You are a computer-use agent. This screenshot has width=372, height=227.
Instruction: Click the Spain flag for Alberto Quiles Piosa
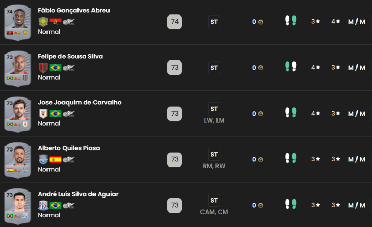(x=55, y=160)
